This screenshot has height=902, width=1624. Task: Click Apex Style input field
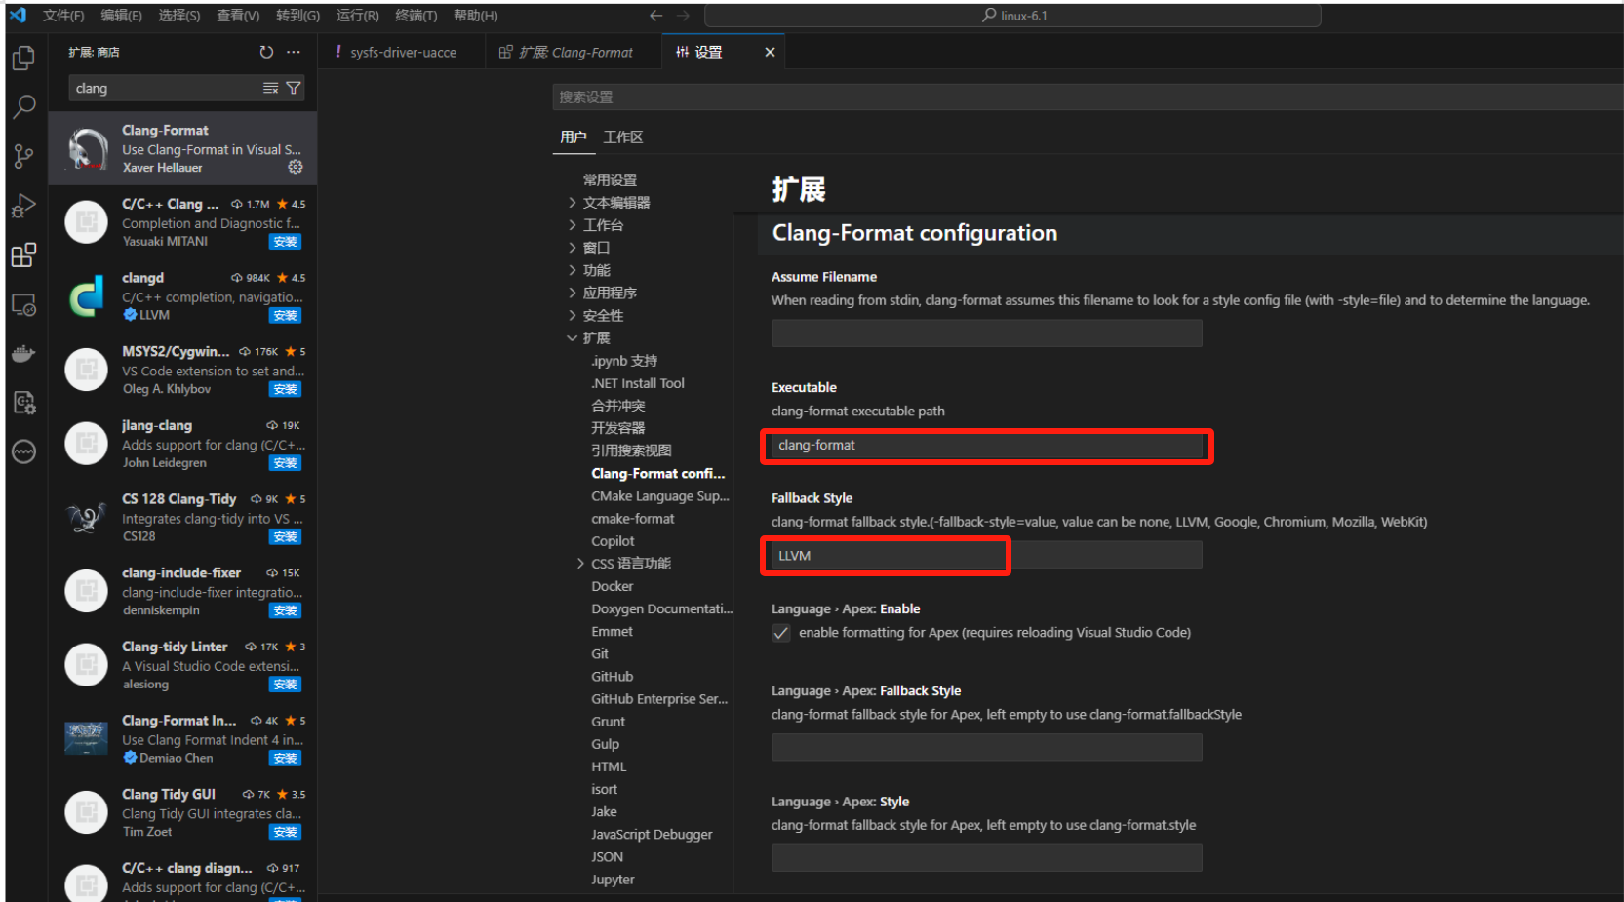click(x=986, y=858)
